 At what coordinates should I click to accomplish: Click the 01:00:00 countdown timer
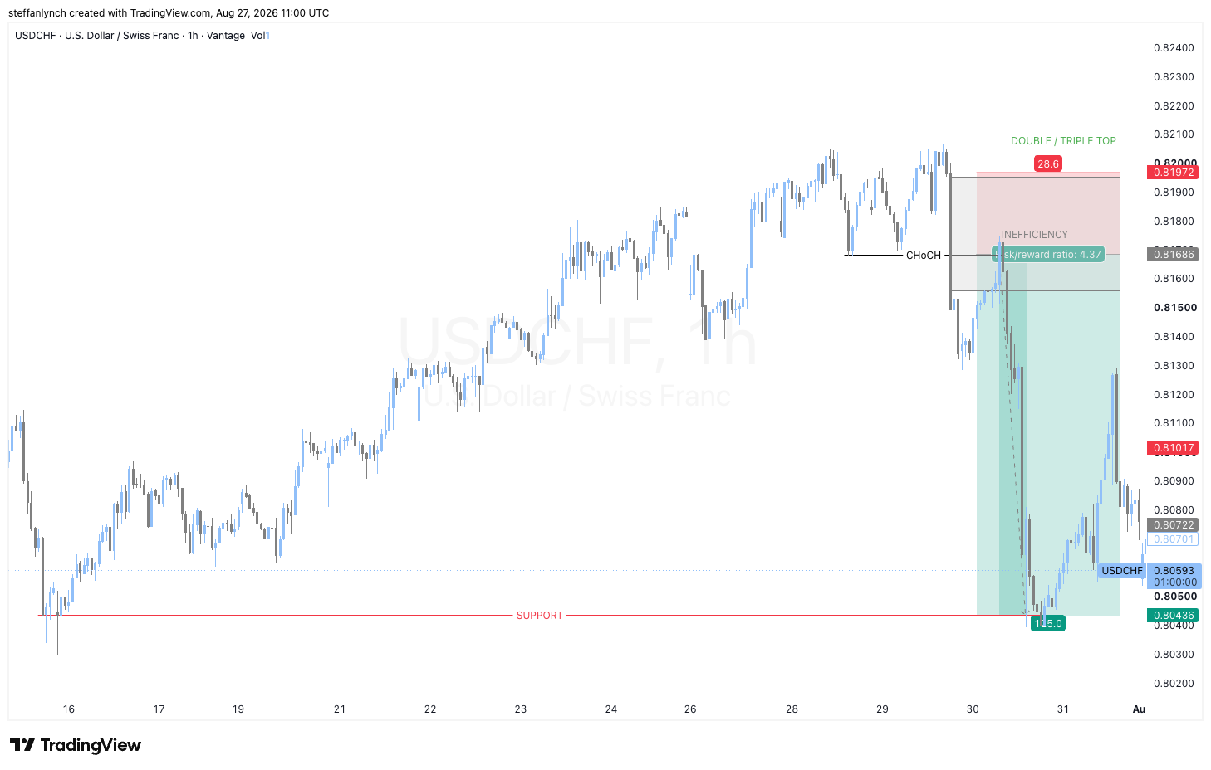tap(1174, 582)
